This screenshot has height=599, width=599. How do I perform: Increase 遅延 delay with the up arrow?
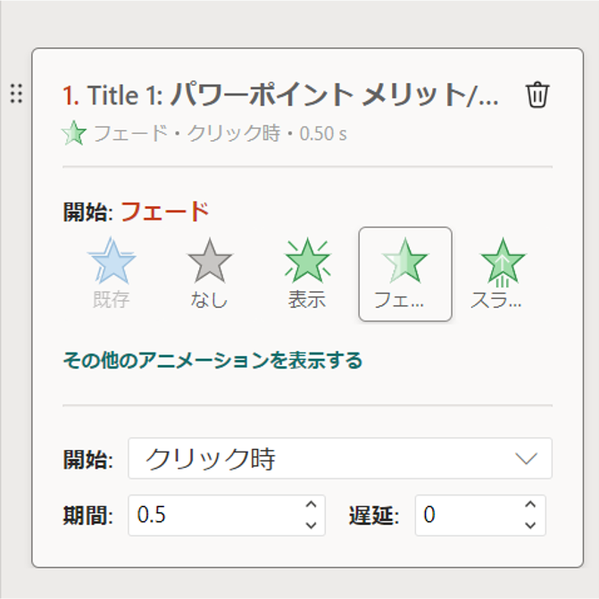point(530,505)
